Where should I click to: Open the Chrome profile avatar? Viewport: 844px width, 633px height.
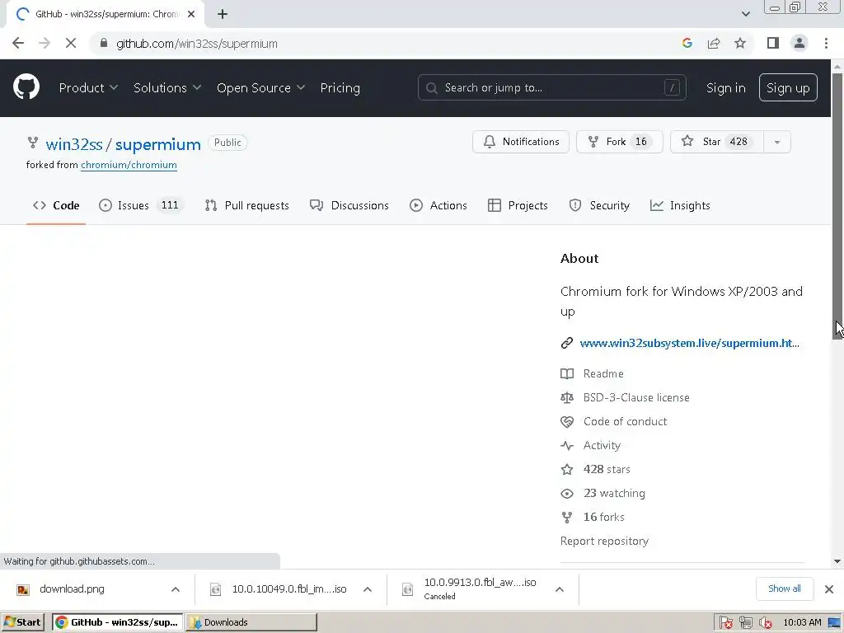pyautogui.click(x=799, y=43)
